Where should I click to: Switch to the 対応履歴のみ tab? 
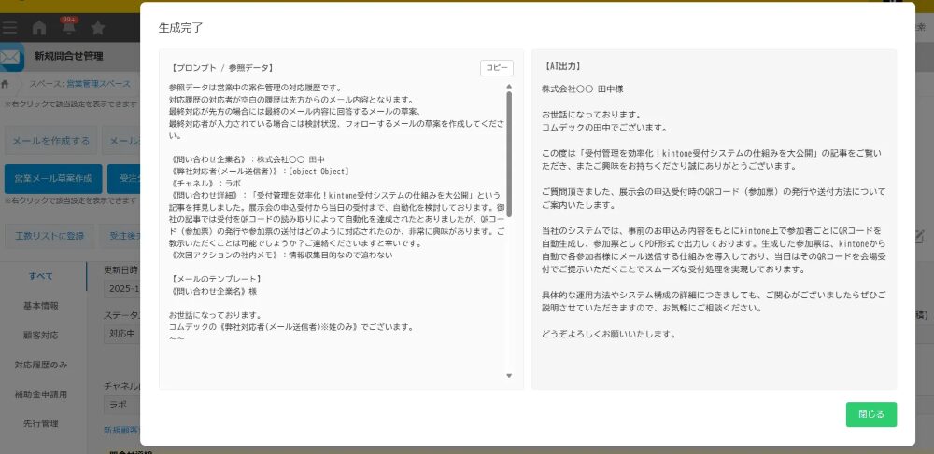coord(41,365)
